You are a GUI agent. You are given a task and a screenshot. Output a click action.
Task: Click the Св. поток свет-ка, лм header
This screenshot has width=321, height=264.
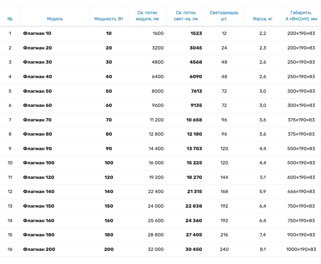coord(186,16)
